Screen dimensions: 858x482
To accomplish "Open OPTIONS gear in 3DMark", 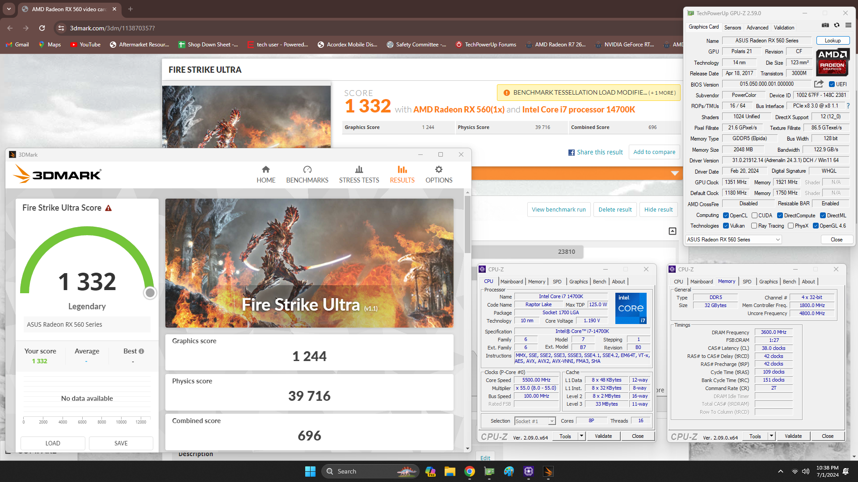I will [x=439, y=175].
